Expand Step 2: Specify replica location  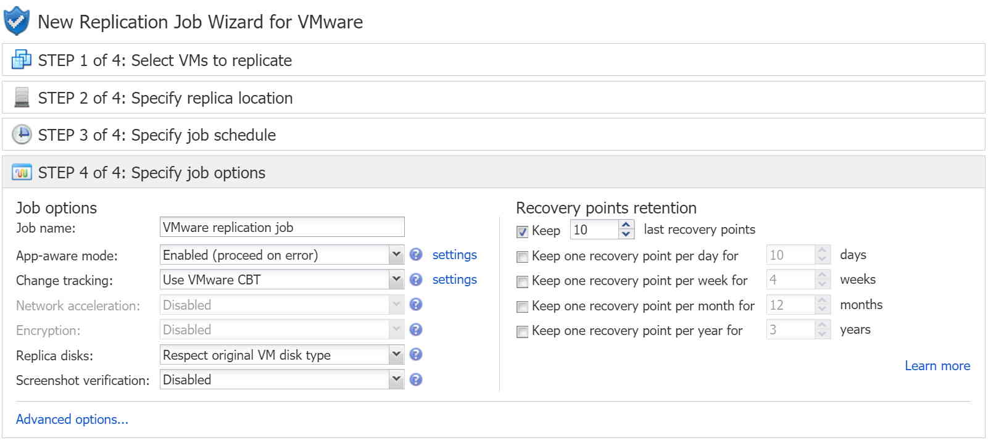tap(494, 97)
